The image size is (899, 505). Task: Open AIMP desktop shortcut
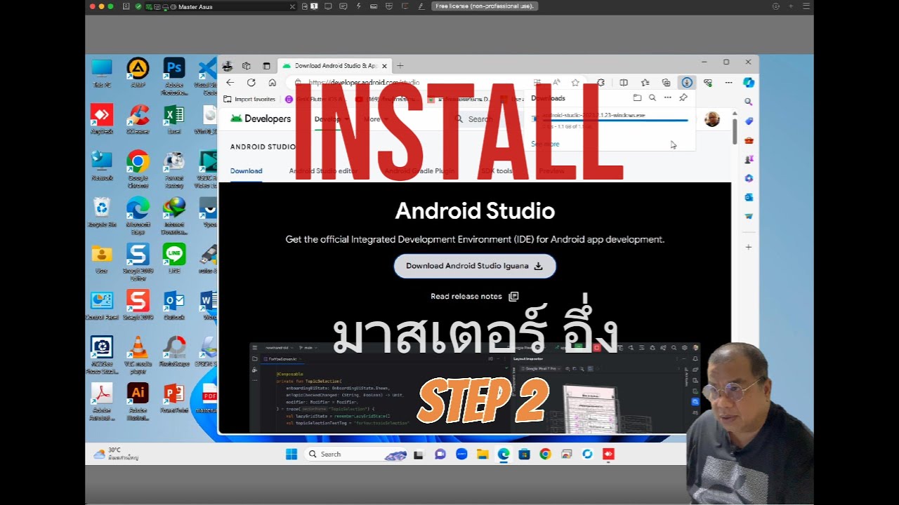pyautogui.click(x=138, y=73)
